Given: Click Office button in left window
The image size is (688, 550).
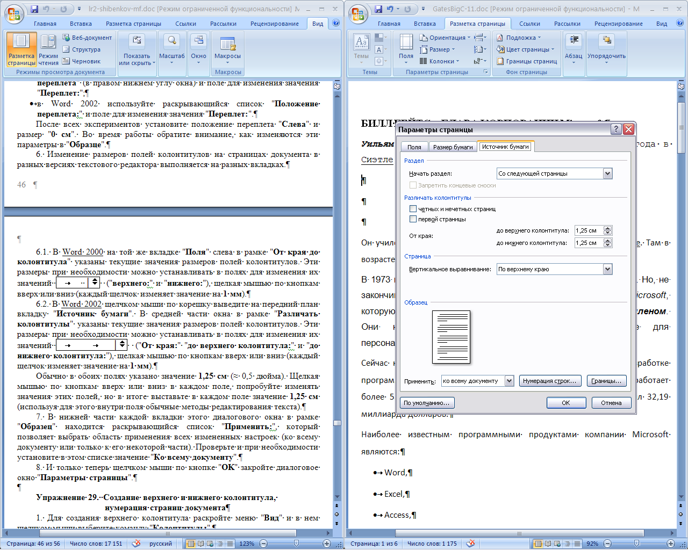Looking at the screenshot, I should tap(14, 13).
